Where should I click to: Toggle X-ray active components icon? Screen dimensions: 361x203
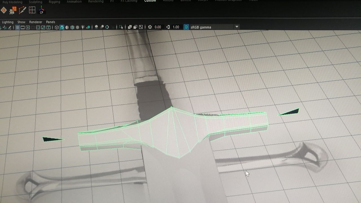135,27
